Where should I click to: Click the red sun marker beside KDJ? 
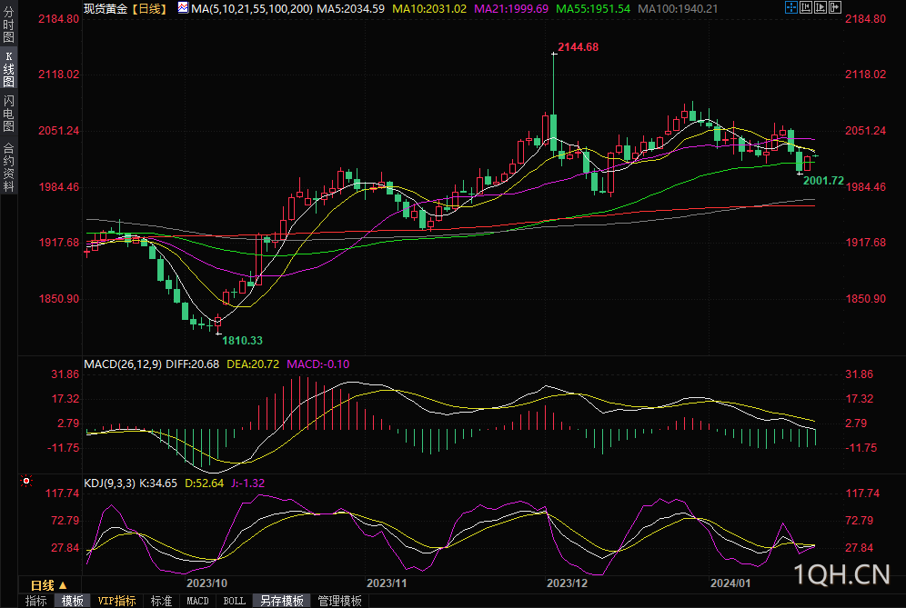click(x=26, y=481)
